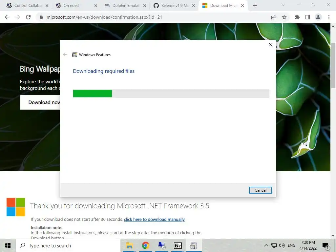Click the Bing Wallpaper heading text
Screen dimensions: 336x252
[x=40, y=69]
